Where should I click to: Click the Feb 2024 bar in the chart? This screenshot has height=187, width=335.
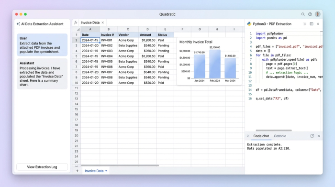[215, 64]
